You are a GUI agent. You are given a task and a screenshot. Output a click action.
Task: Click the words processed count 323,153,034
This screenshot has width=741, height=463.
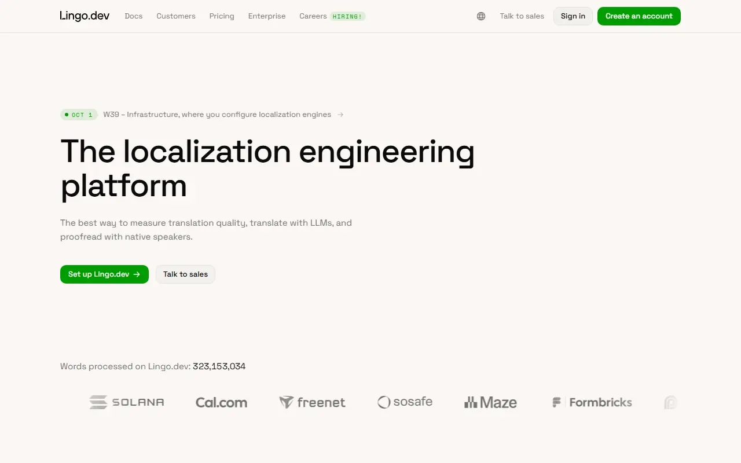pyautogui.click(x=219, y=366)
